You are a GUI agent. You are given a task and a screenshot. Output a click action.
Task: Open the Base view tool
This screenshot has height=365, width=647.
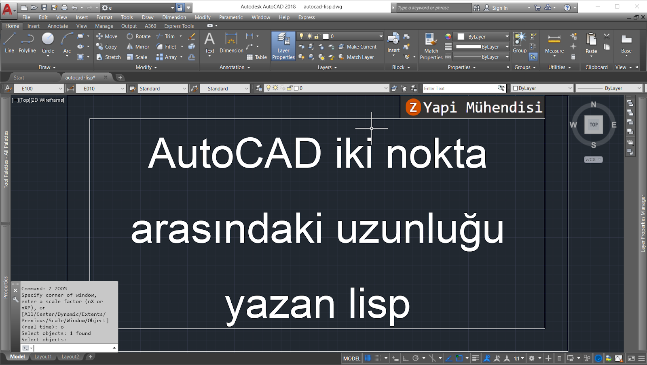626,44
